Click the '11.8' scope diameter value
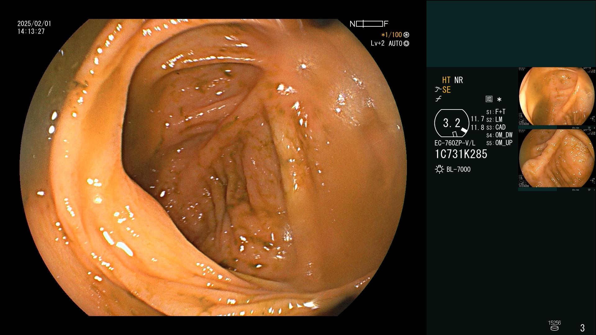Screen dimensions: 596x335 pos(477,127)
